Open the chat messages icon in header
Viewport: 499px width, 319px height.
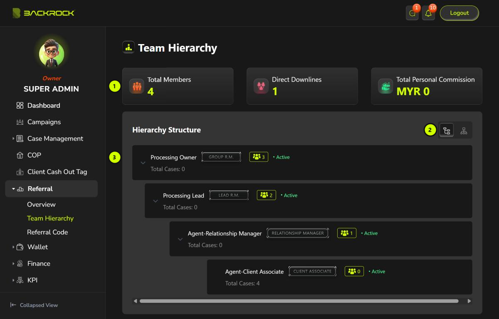(x=412, y=13)
